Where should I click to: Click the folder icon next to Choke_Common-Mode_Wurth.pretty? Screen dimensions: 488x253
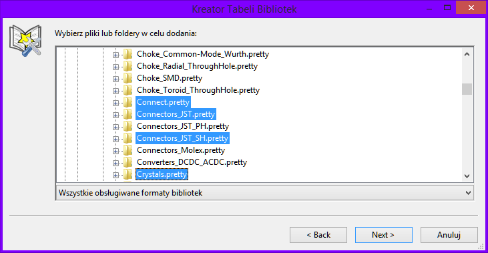128,54
